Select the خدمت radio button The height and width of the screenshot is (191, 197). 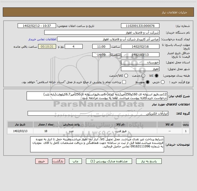[x=143, y=76]
